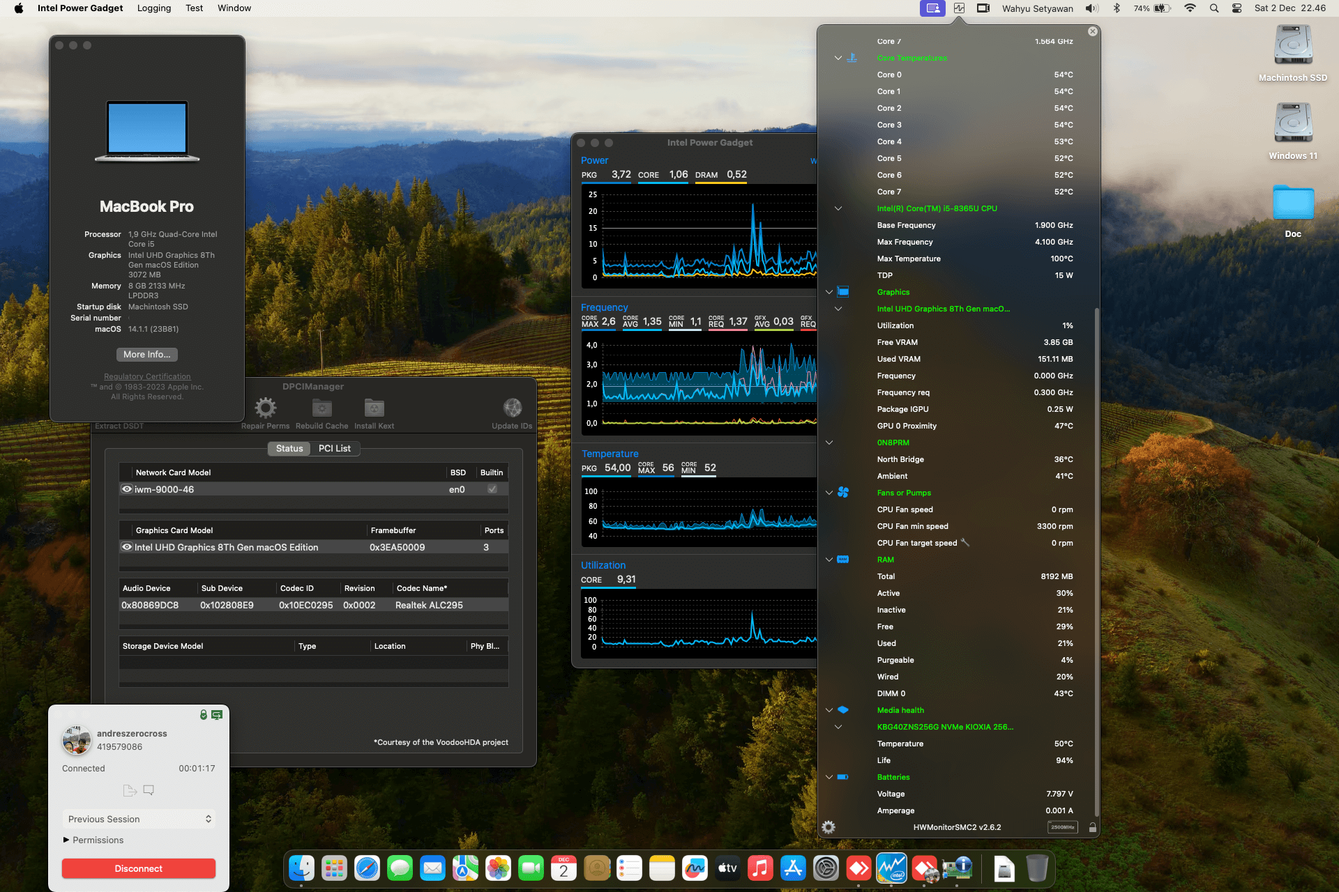Viewport: 1339px width, 892px height.
Task: Toggle eye icon for Intel UHD Graphics row
Action: [x=127, y=547]
